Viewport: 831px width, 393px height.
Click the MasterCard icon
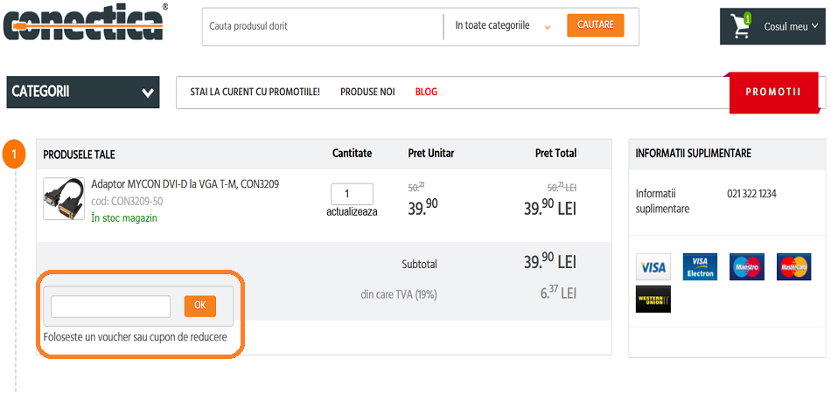(793, 266)
